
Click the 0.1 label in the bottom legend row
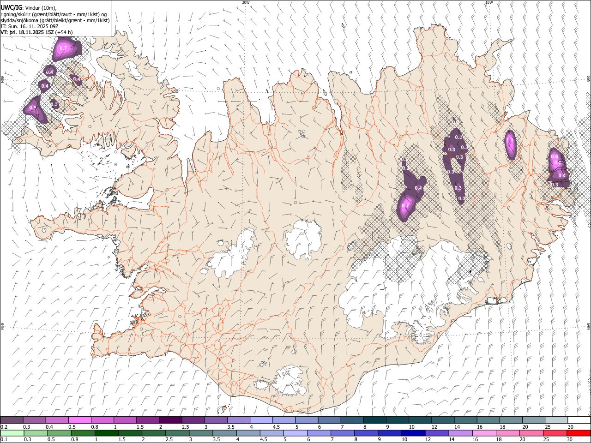[x=3, y=440]
